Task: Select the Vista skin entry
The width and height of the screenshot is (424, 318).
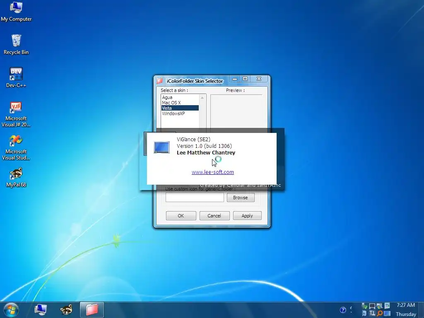Action: point(180,108)
